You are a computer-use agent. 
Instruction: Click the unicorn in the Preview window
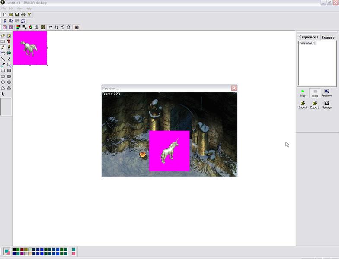(169, 151)
